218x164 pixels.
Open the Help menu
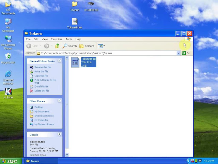(x=78, y=39)
